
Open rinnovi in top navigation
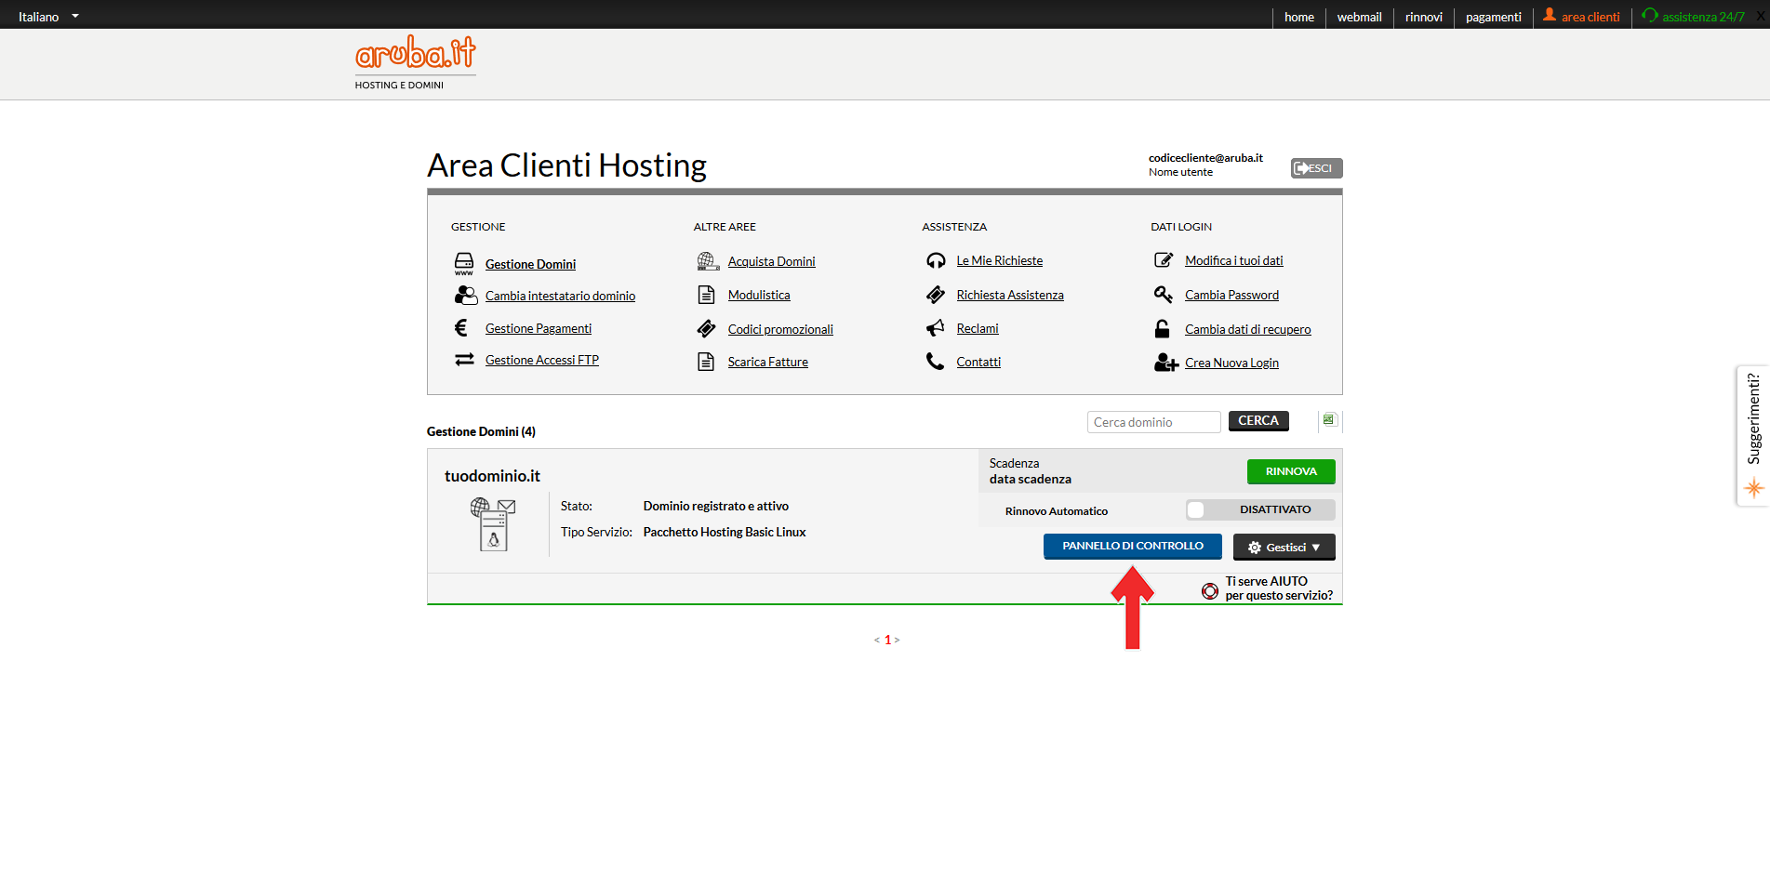tap(1423, 17)
